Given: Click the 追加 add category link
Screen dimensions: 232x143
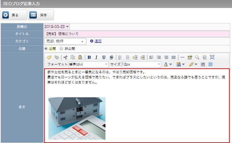Looking at the screenshot, I should pyautogui.click(x=98, y=41).
